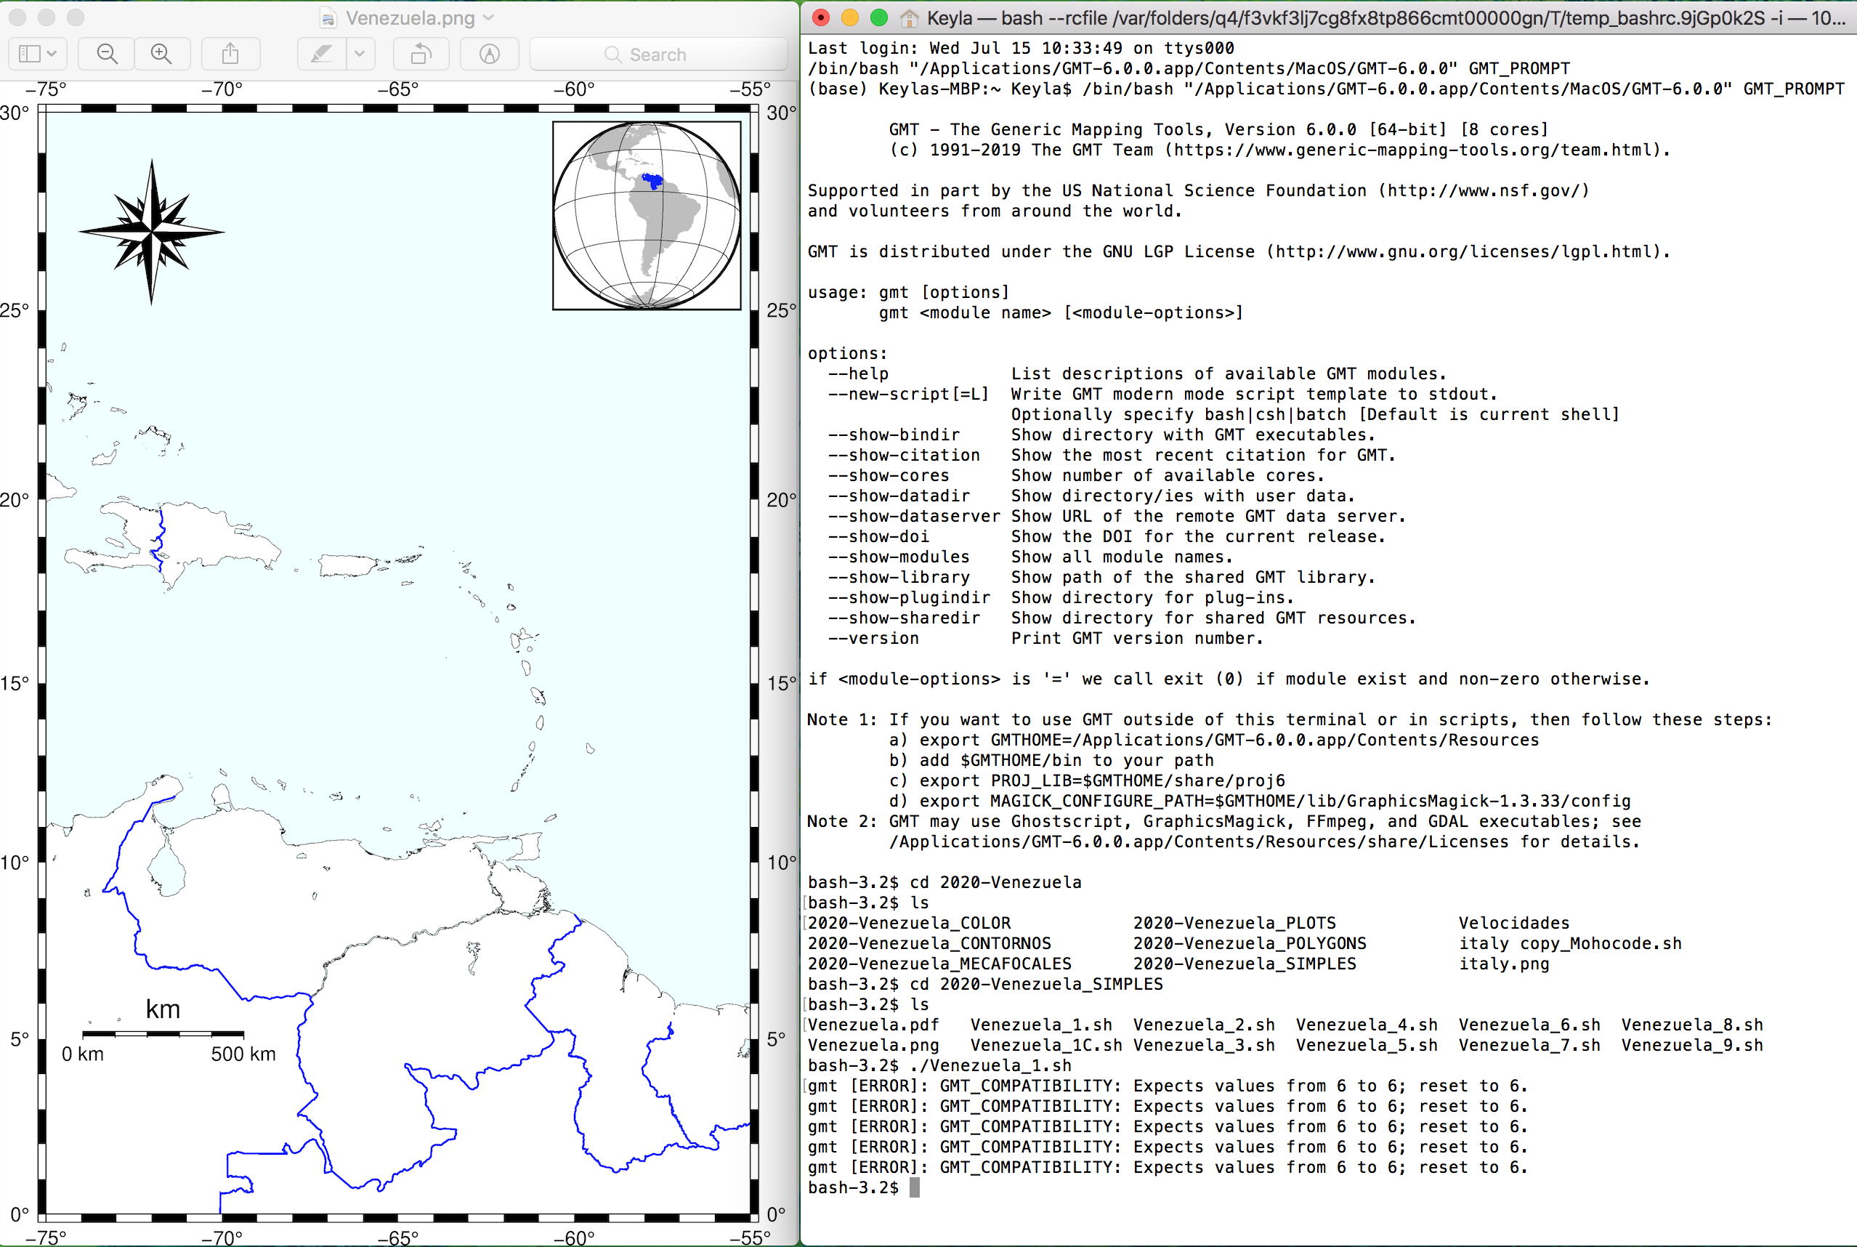
Task: Activate the Highlight pen tool
Action: [322, 54]
